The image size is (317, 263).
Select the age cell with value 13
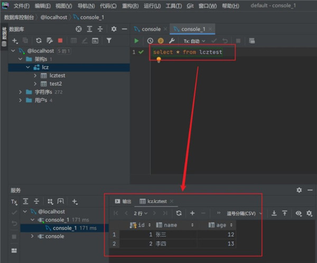(x=216, y=244)
